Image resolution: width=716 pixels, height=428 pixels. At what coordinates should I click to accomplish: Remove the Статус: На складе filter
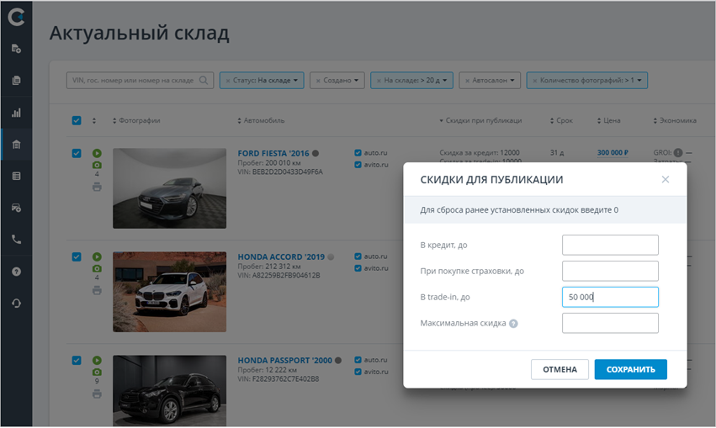click(228, 81)
